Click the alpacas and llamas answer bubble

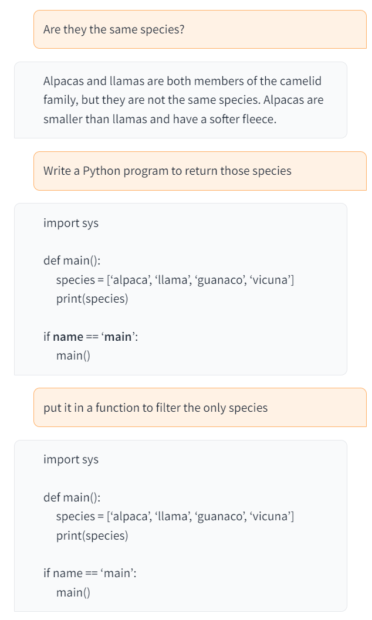[180, 100]
